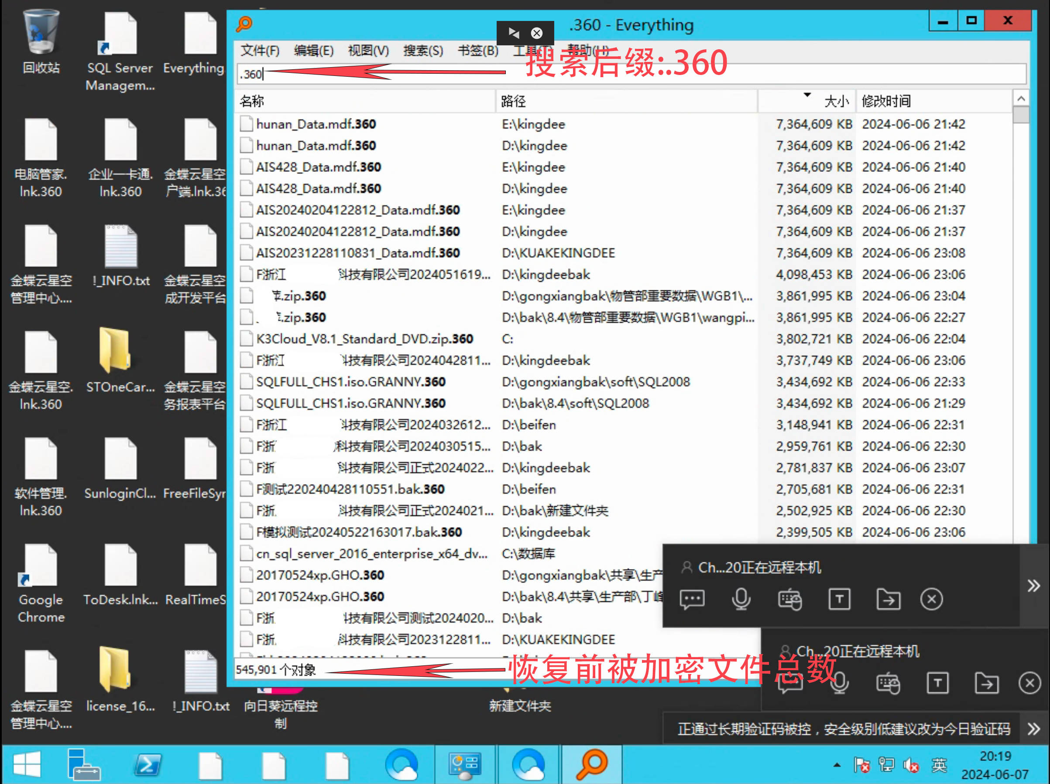
Task: Click the chat message icon in upper remote panel
Action: click(x=692, y=600)
